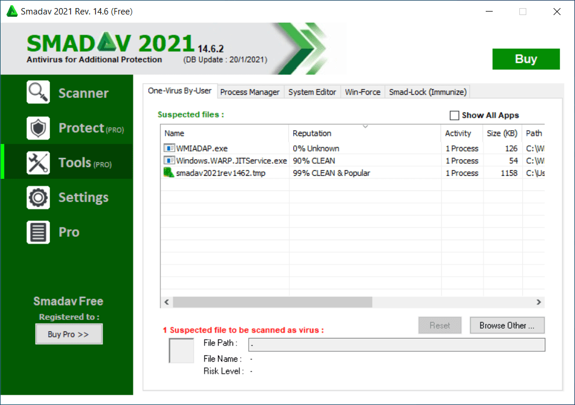Click Browse Other ... button
Image resolution: width=575 pixels, height=405 pixels.
coord(507,325)
